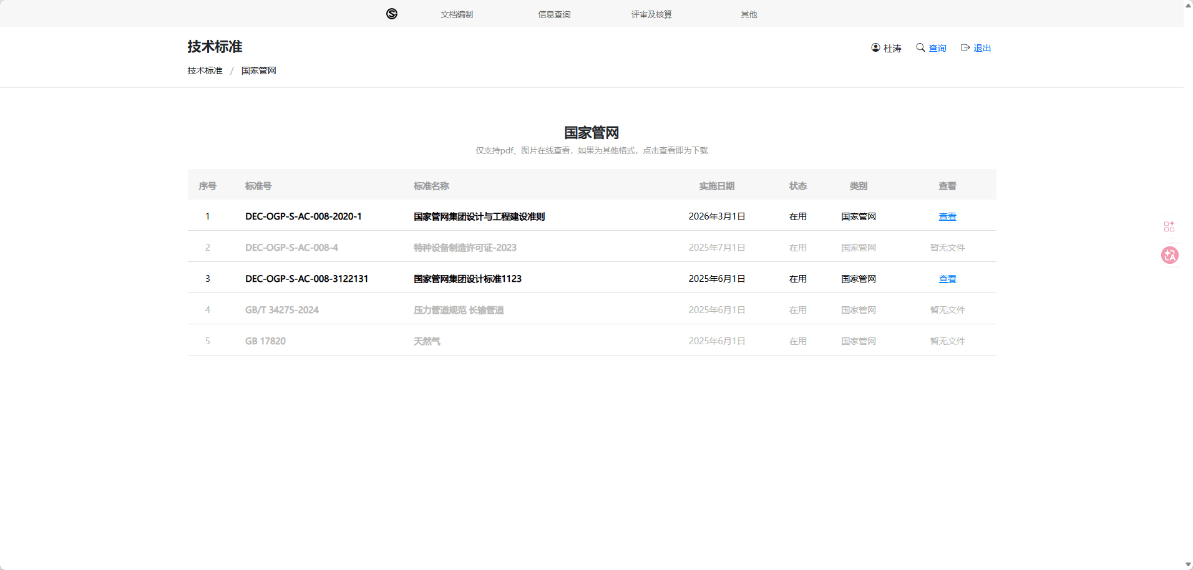Screen dimensions: 1193x570
Task: Open the 其他 menu
Action: 749,14
